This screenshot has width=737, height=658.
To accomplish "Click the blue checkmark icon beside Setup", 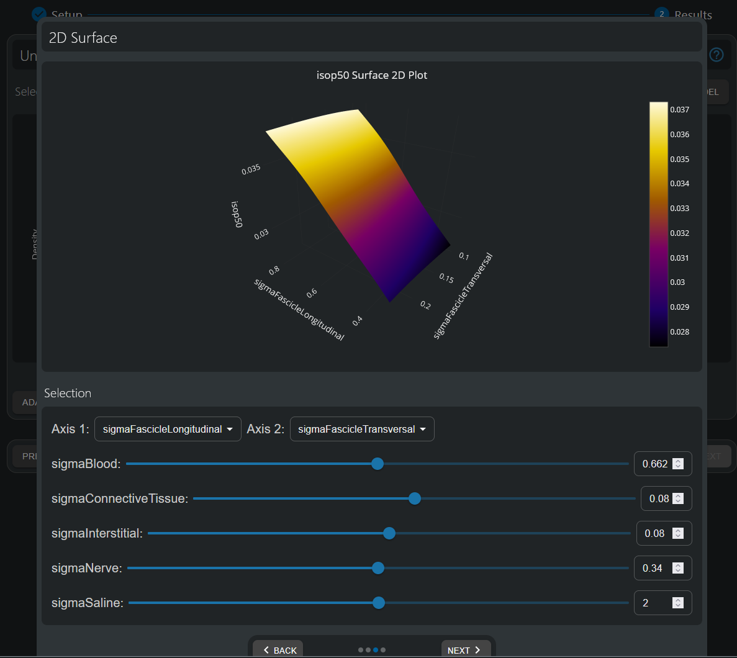I will pyautogui.click(x=38, y=14).
